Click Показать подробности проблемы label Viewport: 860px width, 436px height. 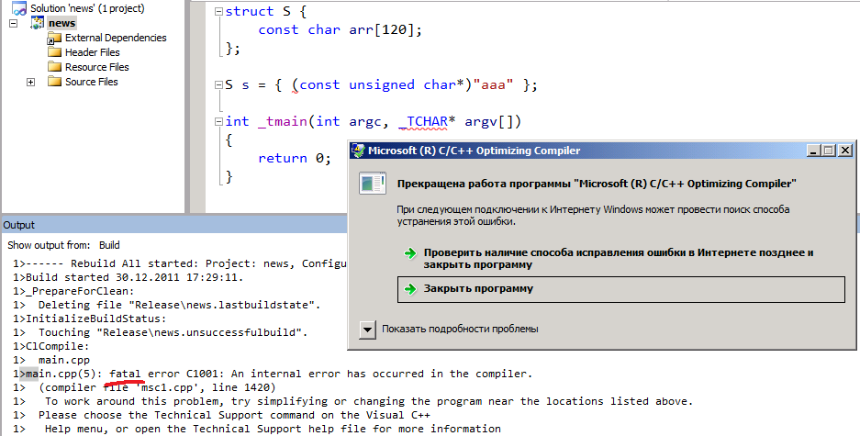(x=460, y=329)
